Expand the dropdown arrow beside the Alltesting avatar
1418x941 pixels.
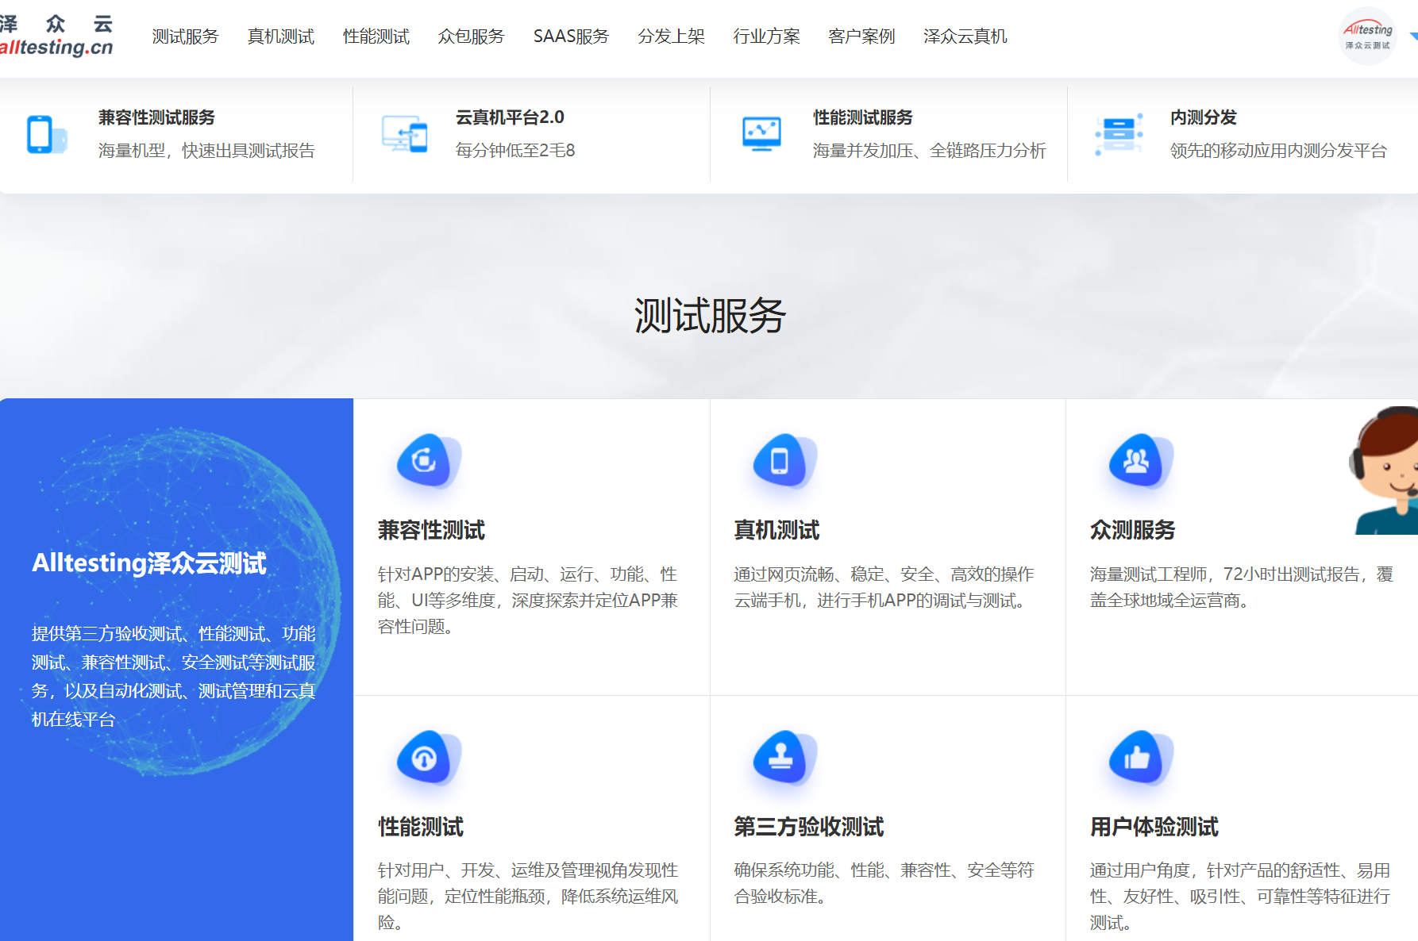(1412, 36)
